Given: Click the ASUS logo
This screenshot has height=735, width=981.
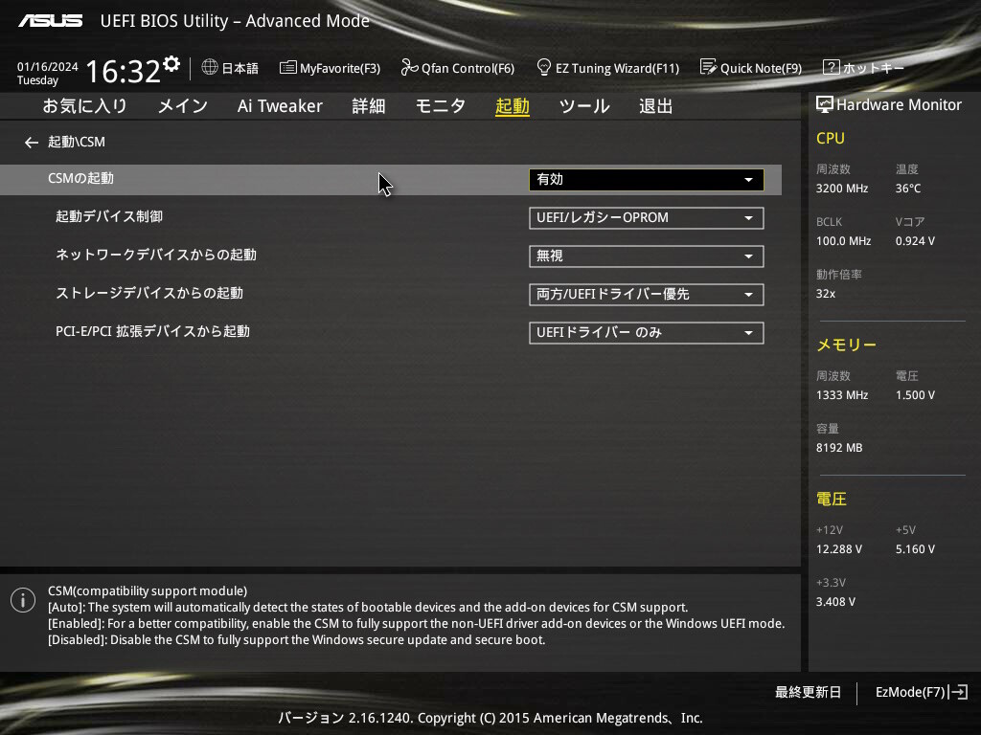Looking at the screenshot, I should (x=50, y=21).
